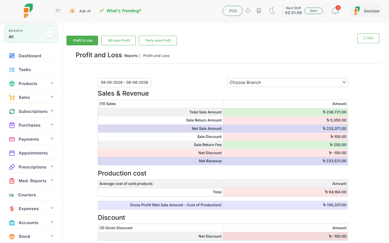Expand the Sales submenu chevron

click(52, 97)
